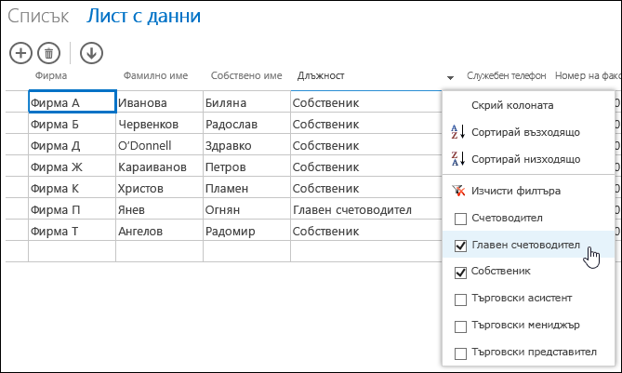Click Собственик cell in Фирма Т row
Viewport: 622px width, 373px height.
click(x=366, y=231)
